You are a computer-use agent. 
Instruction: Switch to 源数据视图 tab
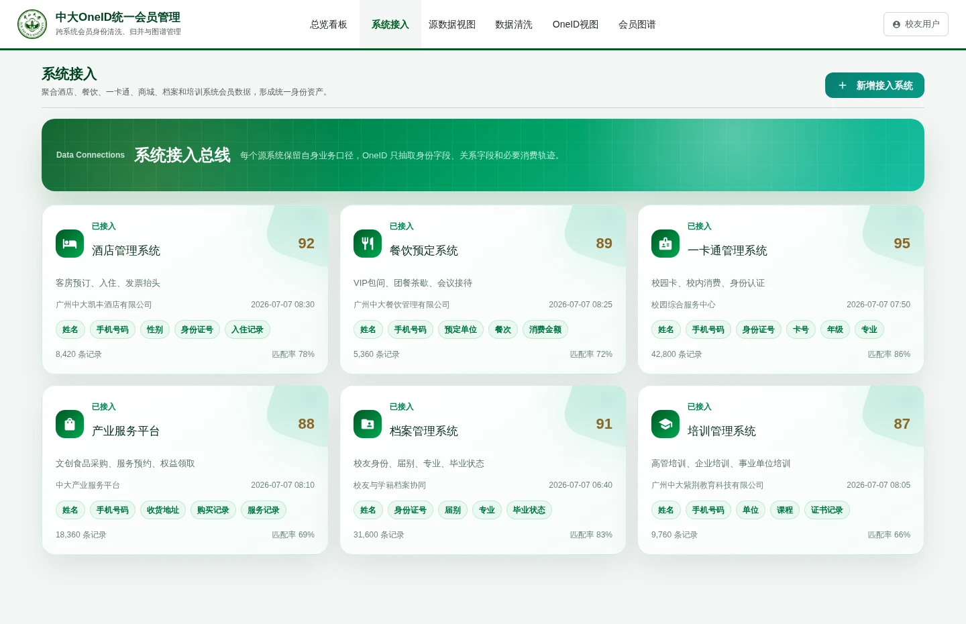point(452,24)
